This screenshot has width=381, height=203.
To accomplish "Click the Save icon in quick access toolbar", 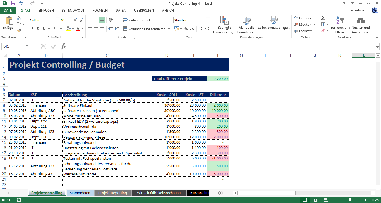I will 13,3.
